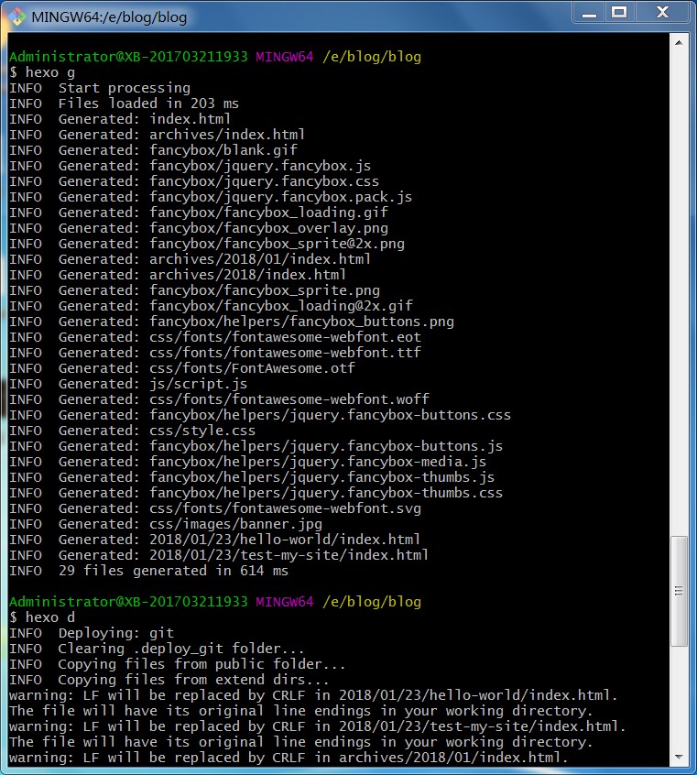Click 'fancybox/jquery.fancybox.js' line

[191, 166]
